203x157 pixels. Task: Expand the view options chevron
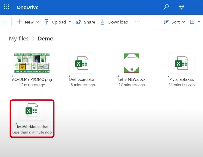coord(199,22)
